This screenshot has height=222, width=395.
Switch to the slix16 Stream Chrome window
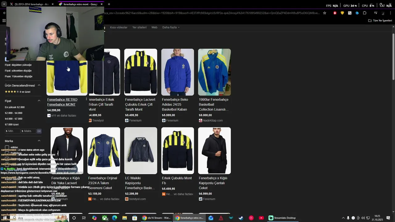(x=156, y=218)
